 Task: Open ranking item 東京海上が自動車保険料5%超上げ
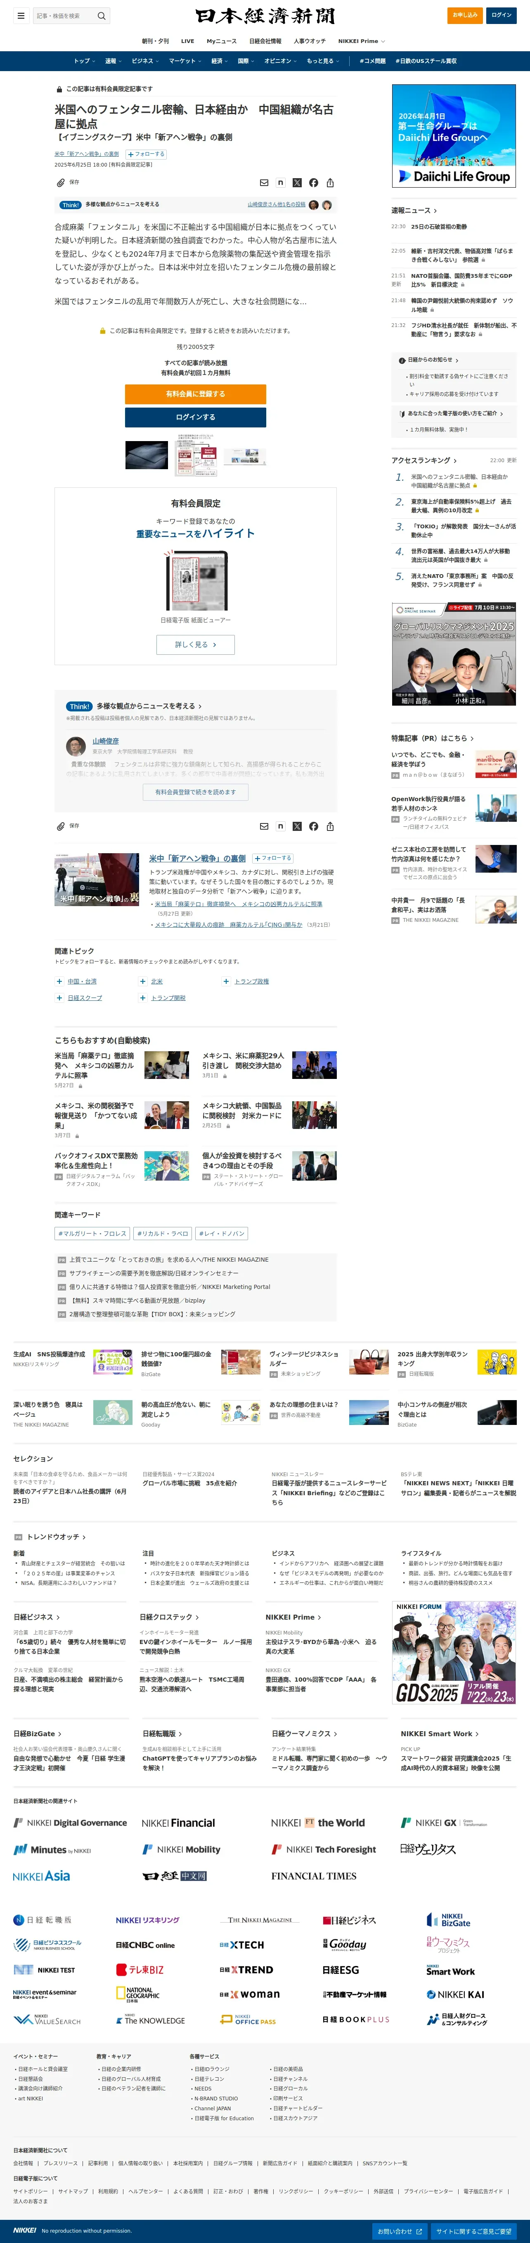(x=462, y=506)
